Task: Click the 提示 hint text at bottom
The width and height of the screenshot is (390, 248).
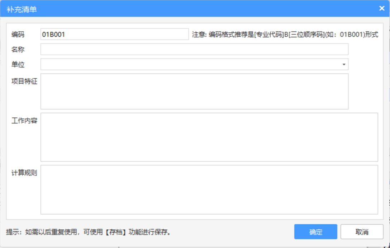Action: [88, 232]
